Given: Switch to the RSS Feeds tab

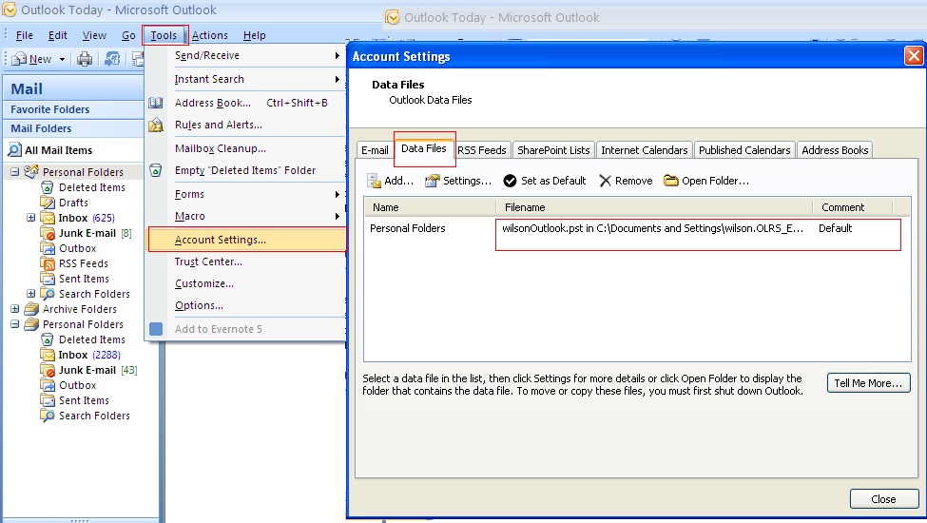Looking at the screenshot, I should 482,150.
